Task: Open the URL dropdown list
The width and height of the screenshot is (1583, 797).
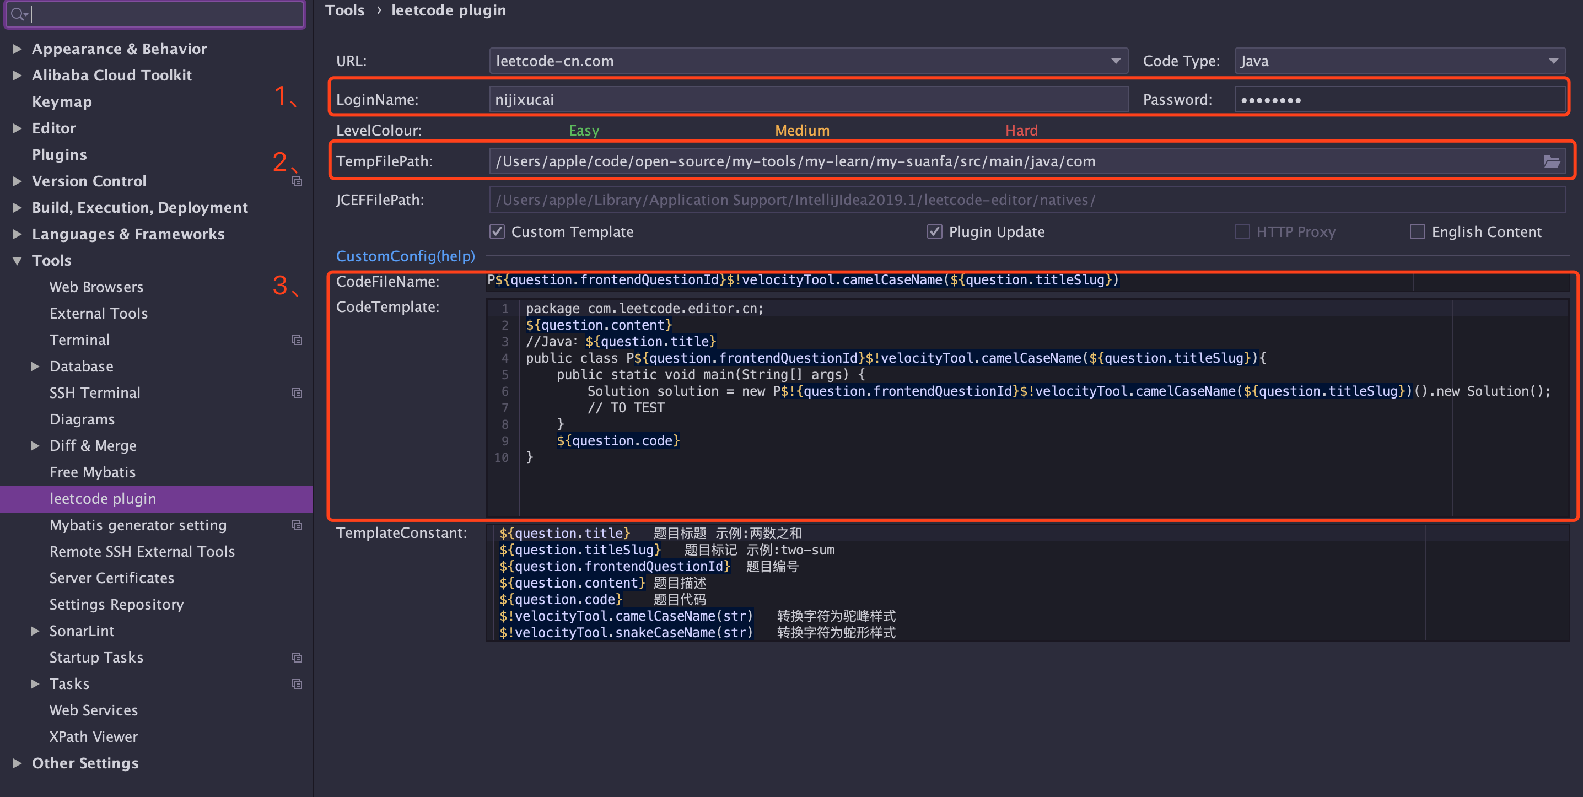Action: click(1116, 61)
